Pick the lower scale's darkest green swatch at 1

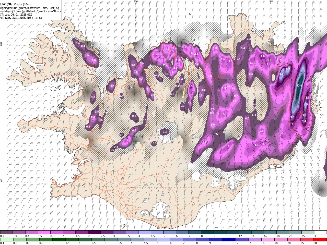(x=59, y=240)
